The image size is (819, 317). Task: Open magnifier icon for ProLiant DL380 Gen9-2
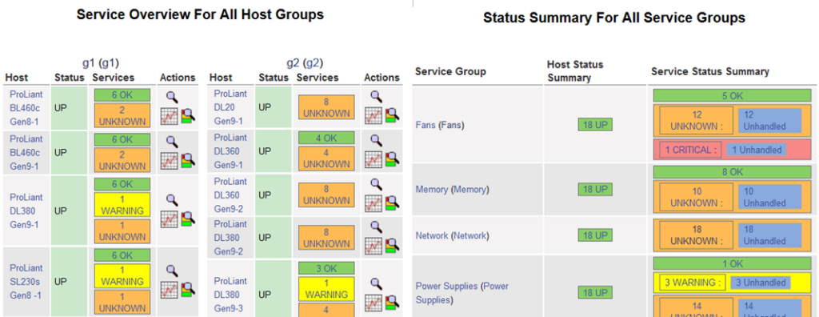pyautogui.click(x=376, y=227)
